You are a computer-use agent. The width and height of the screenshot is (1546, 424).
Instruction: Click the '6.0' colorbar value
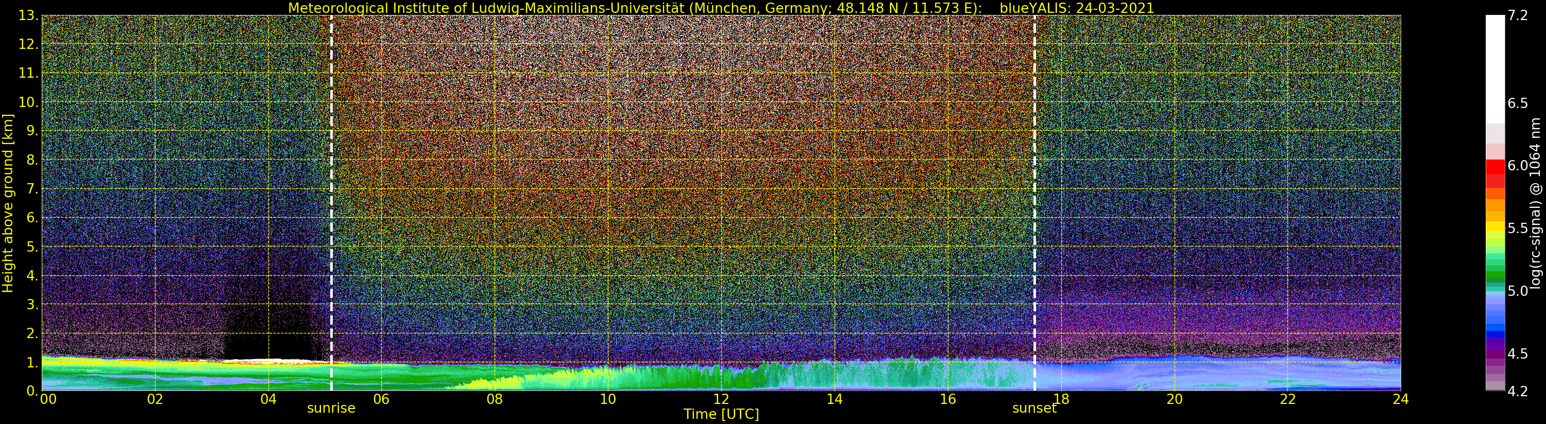click(1518, 166)
